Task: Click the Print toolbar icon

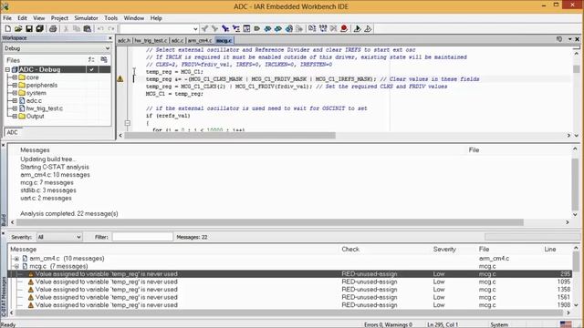Action: click(x=53, y=28)
